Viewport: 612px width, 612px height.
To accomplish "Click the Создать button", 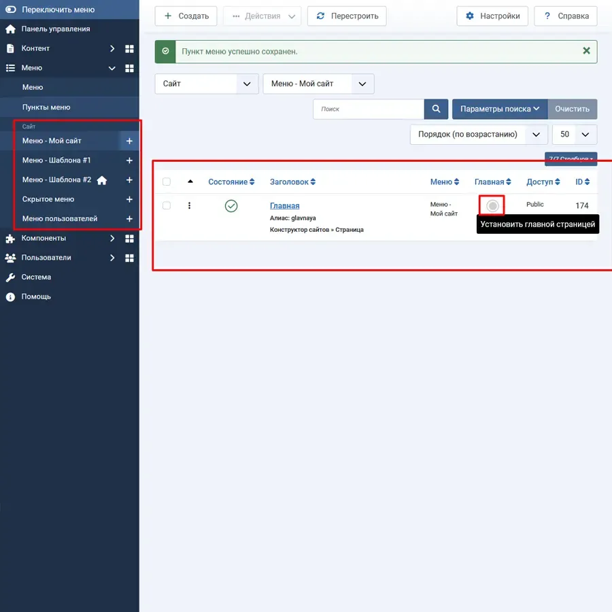I will [186, 16].
